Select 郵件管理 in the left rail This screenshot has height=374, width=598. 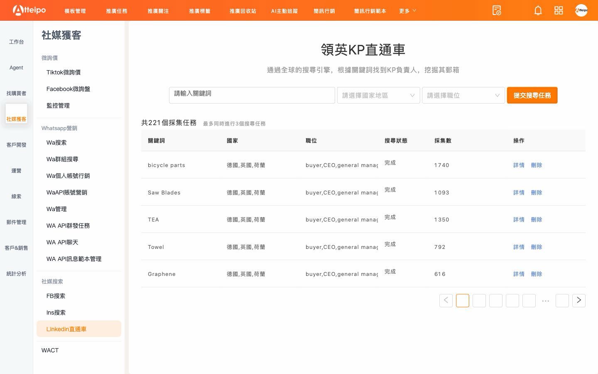(x=16, y=222)
